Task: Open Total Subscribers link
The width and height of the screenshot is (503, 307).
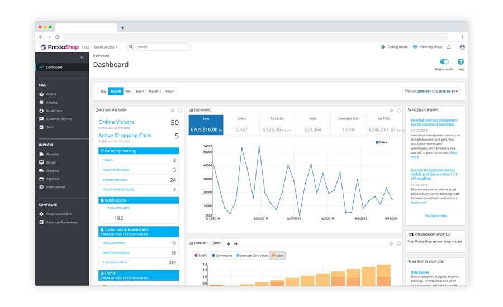Action: (x=115, y=262)
